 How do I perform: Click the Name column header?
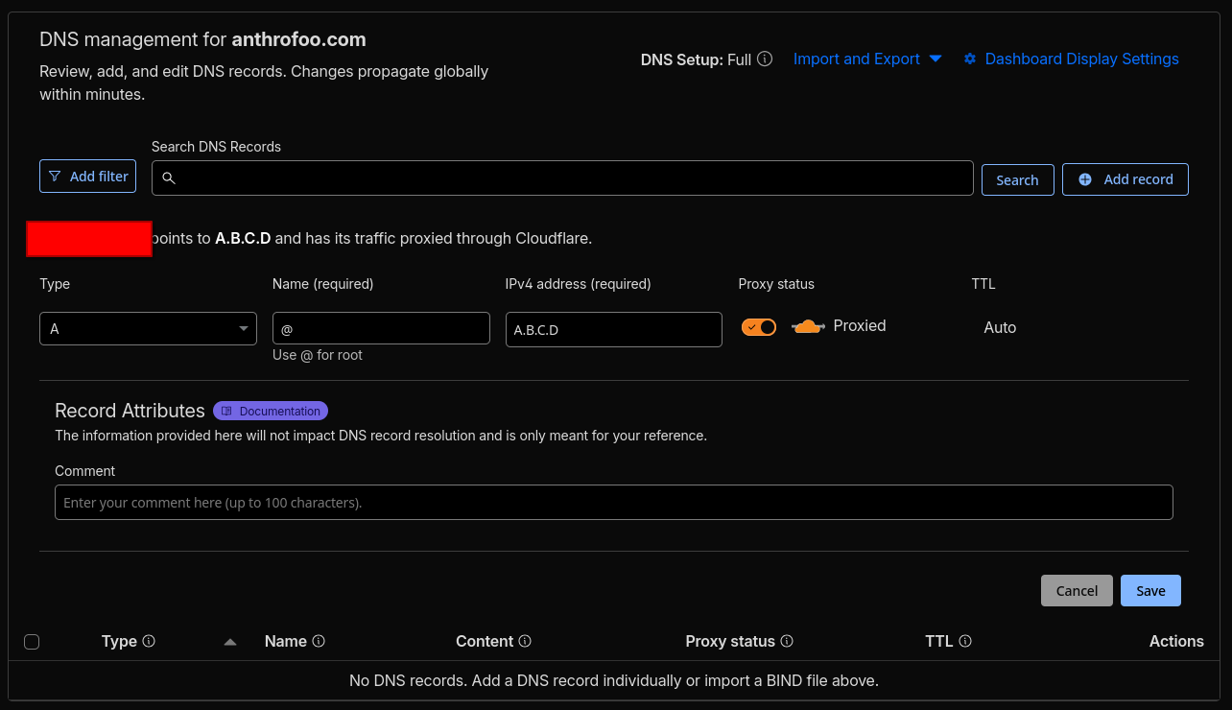[x=286, y=641]
